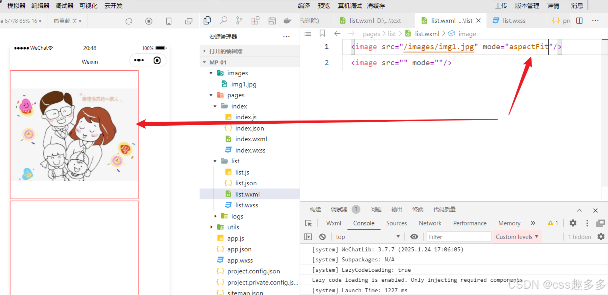Close the list.wxml editor tab

(x=478, y=20)
